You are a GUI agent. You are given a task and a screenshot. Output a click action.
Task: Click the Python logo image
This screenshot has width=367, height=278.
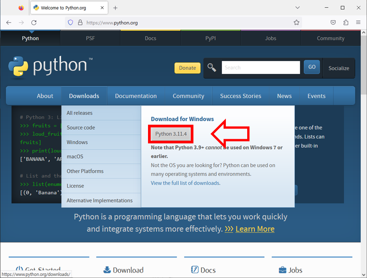51,66
